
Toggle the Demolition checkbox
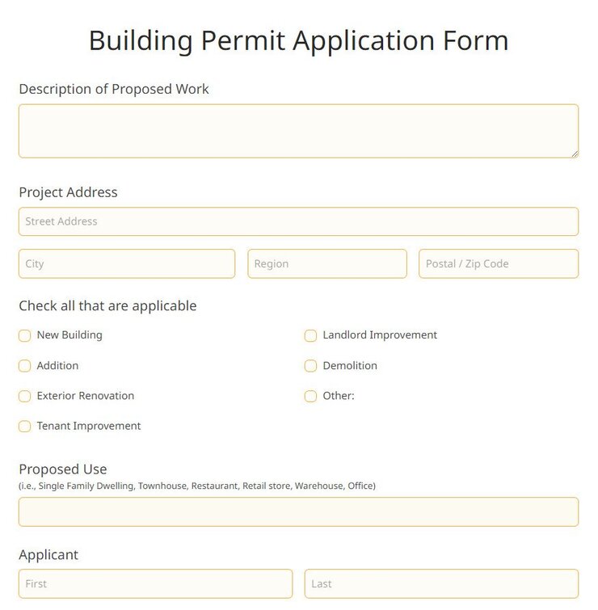(x=310, y=366)
